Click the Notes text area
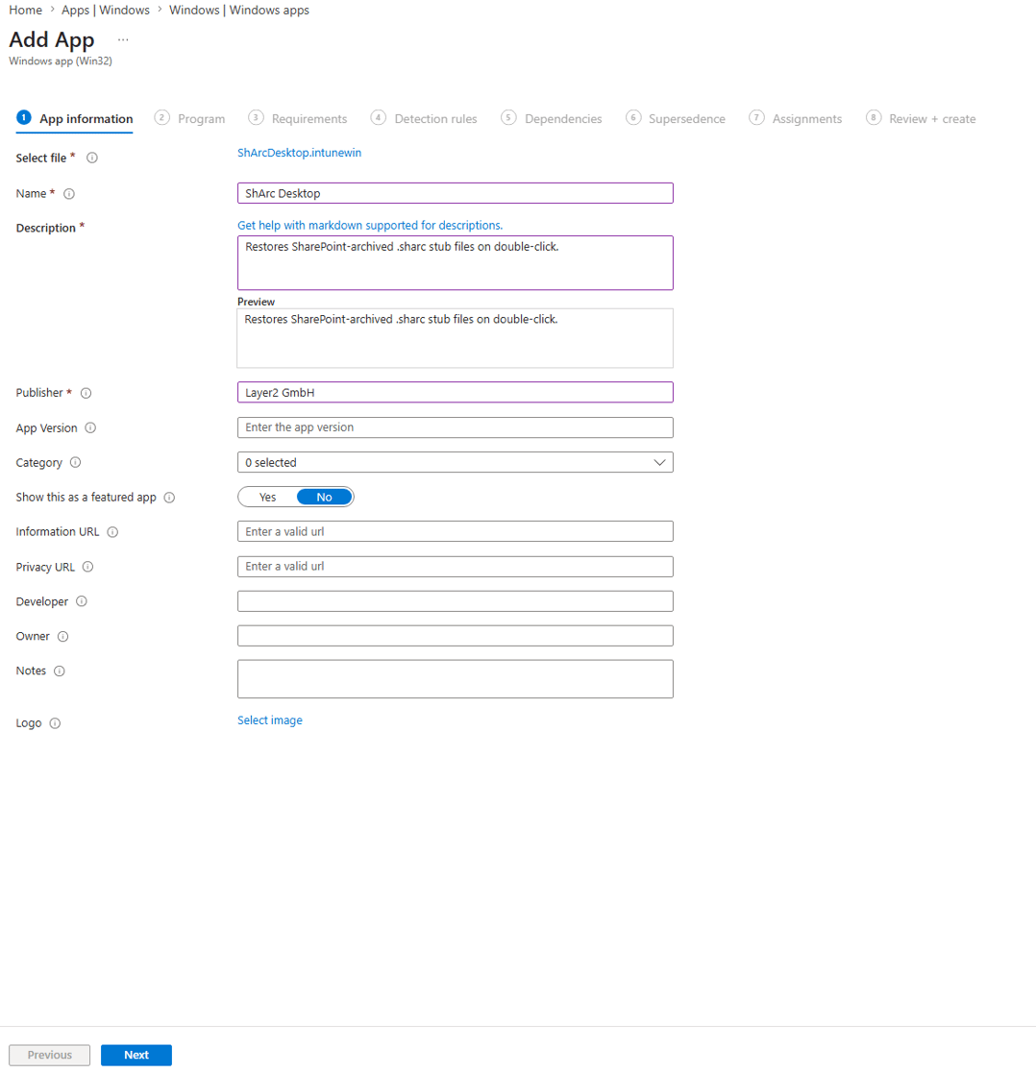1036x1073 pixels. click(455, 679)
